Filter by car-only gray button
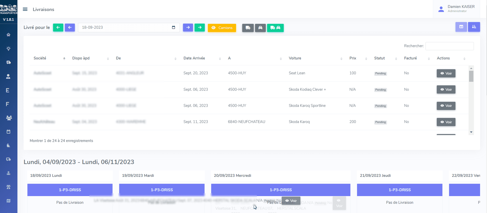This screenshot has height=213, width=487. pyautogui.click(x=260, y=28)
